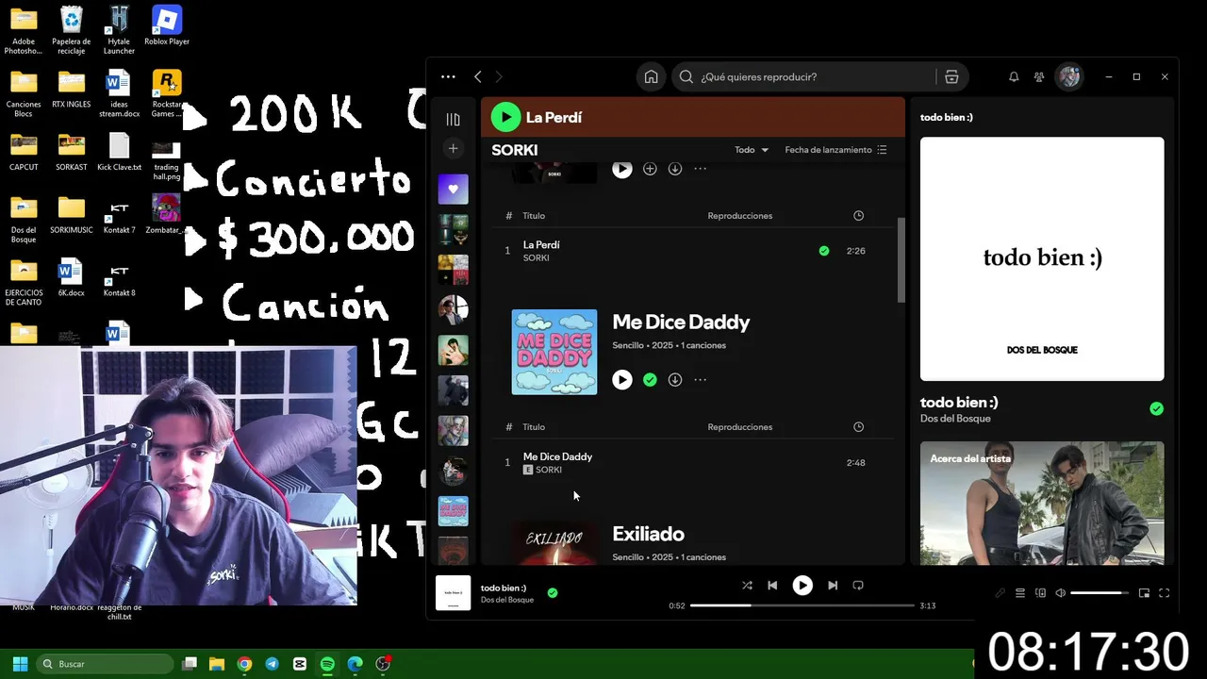Expand Your Library in the Spotify sidebar
The width and height of the screenshot is (1207, 679).
point(453,119)
